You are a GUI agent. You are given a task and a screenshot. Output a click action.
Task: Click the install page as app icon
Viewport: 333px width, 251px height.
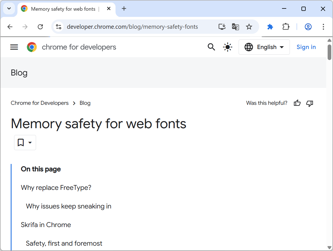click(x=222, y=27)
